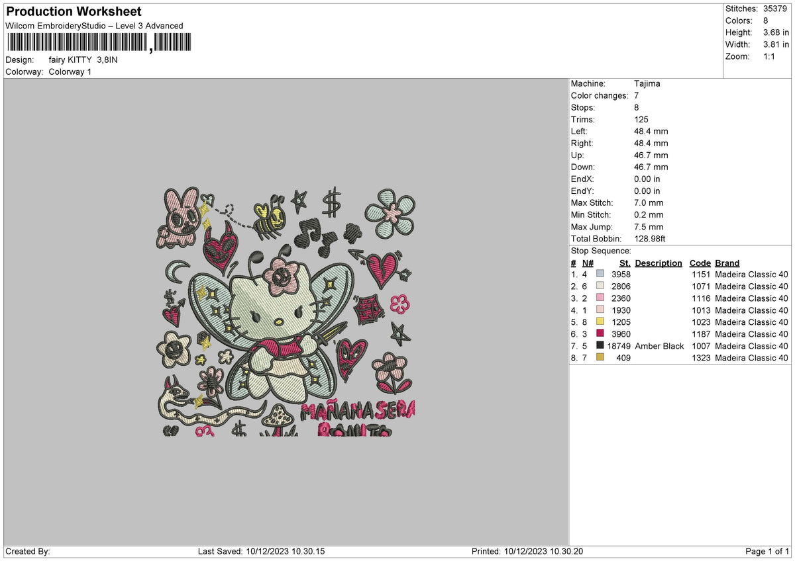Click 'Last Saved: 10/12/2023 10.30.15' footer text

pos(261,552)
